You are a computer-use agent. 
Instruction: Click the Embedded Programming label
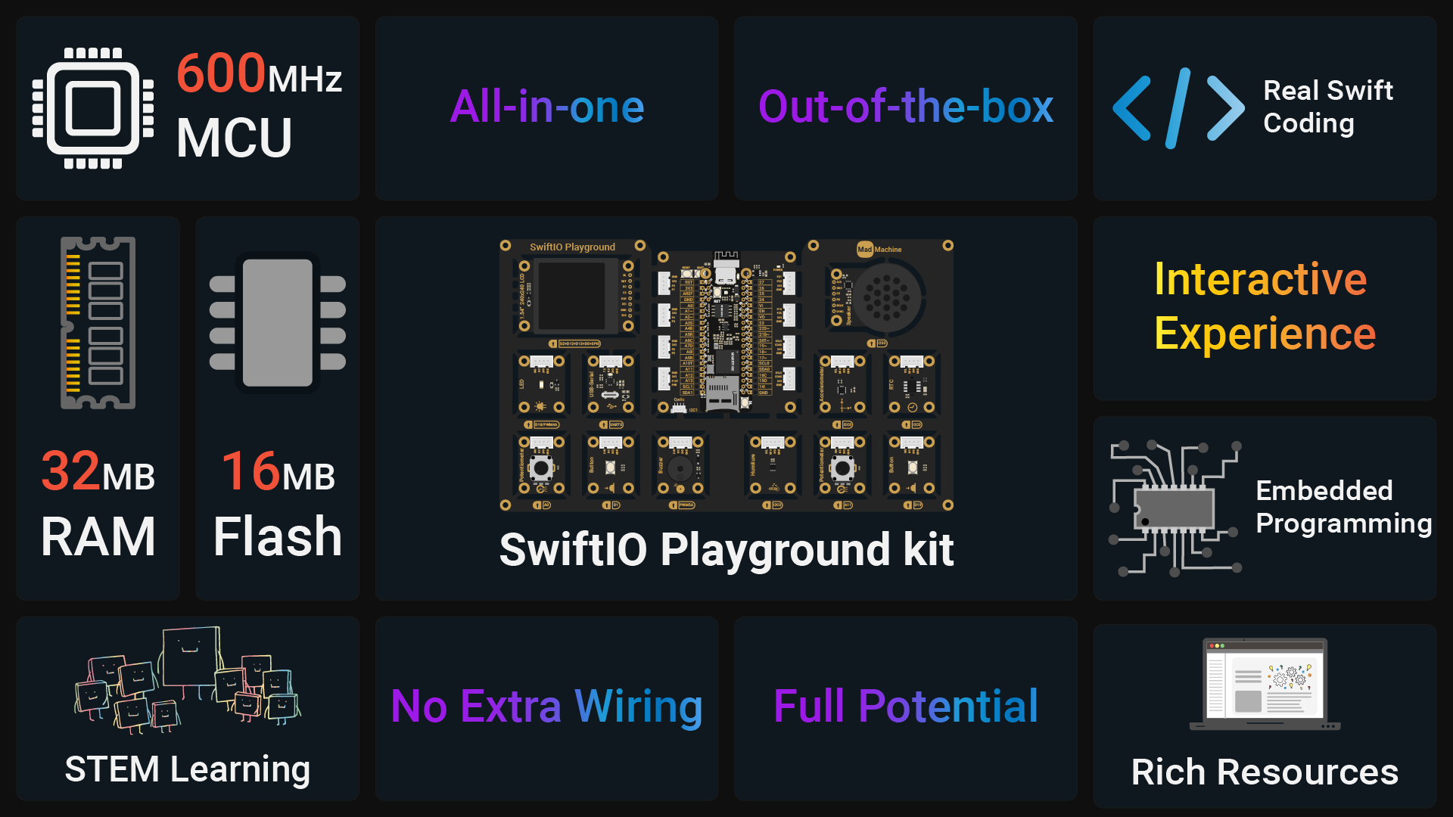(x=1344, y=507)
